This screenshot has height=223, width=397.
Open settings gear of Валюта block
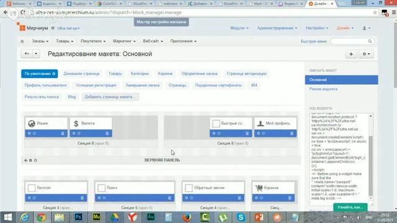[x=74, y=133]
